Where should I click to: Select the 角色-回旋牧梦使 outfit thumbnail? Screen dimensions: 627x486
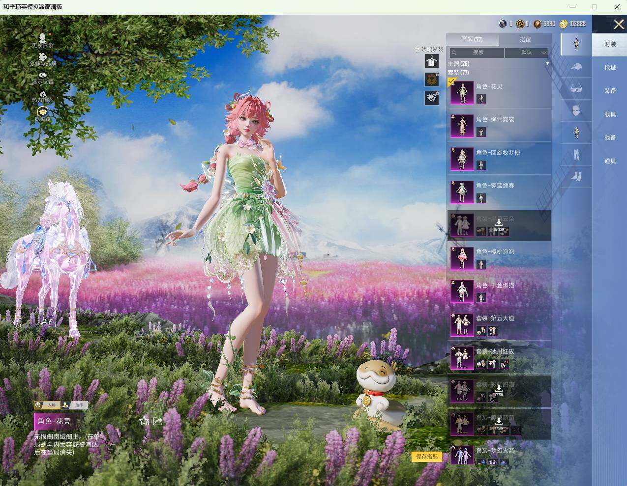point(462,159)
